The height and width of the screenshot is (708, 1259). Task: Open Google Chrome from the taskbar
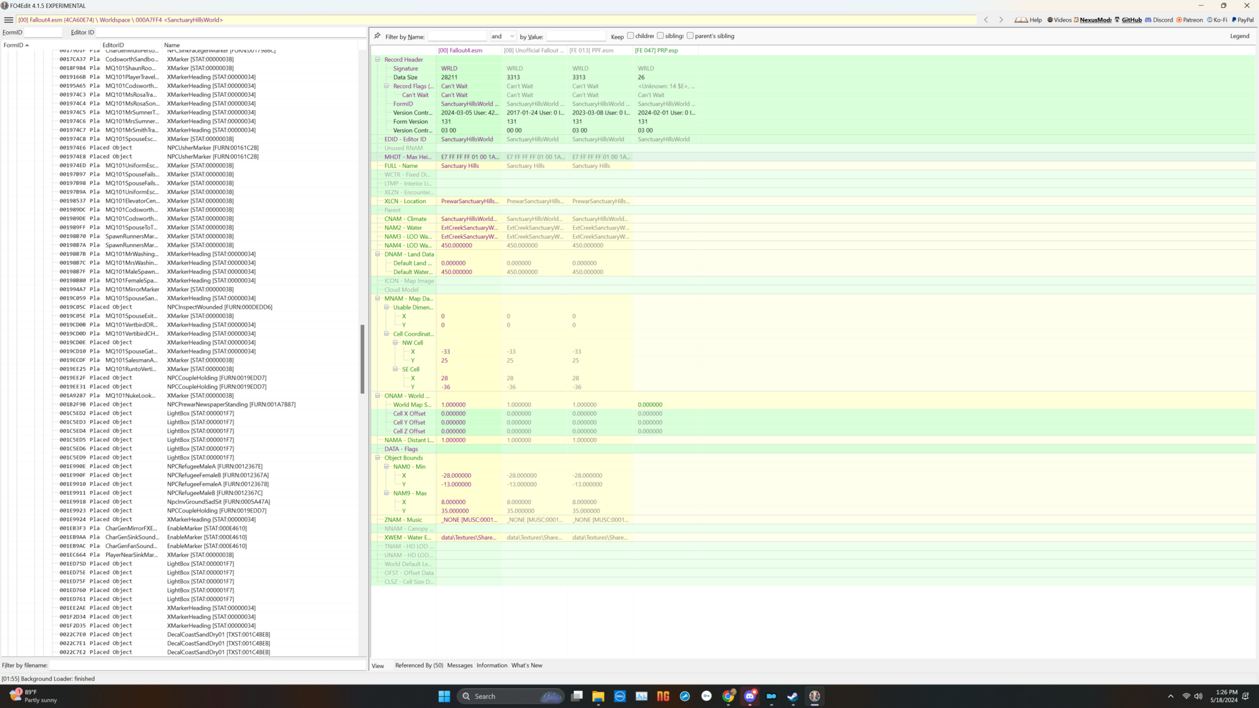(x=728, y=696)
